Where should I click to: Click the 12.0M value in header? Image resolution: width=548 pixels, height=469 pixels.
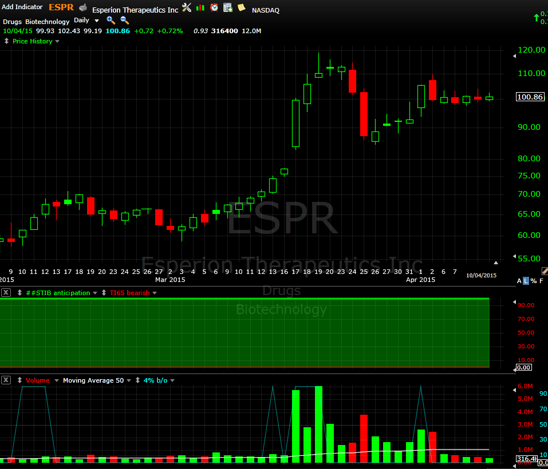click(251, 31)
